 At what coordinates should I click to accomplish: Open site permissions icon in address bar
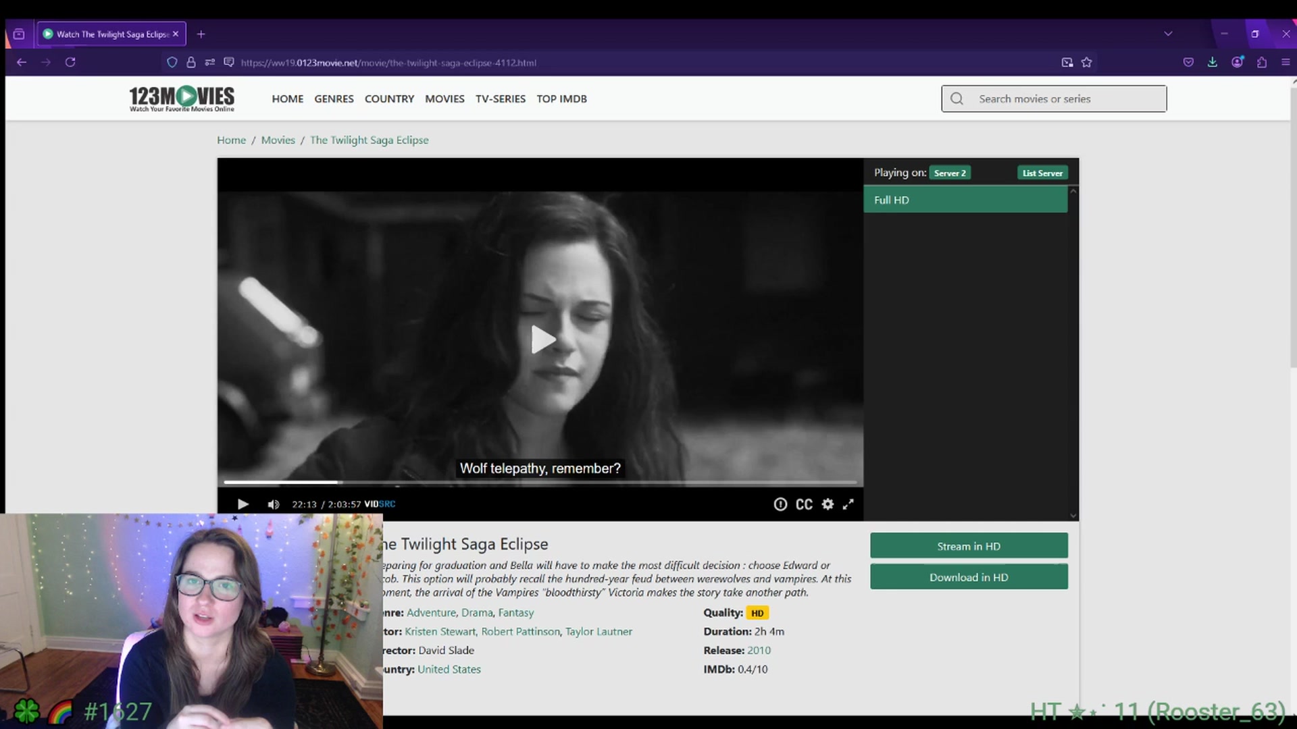tap(210, 63)
